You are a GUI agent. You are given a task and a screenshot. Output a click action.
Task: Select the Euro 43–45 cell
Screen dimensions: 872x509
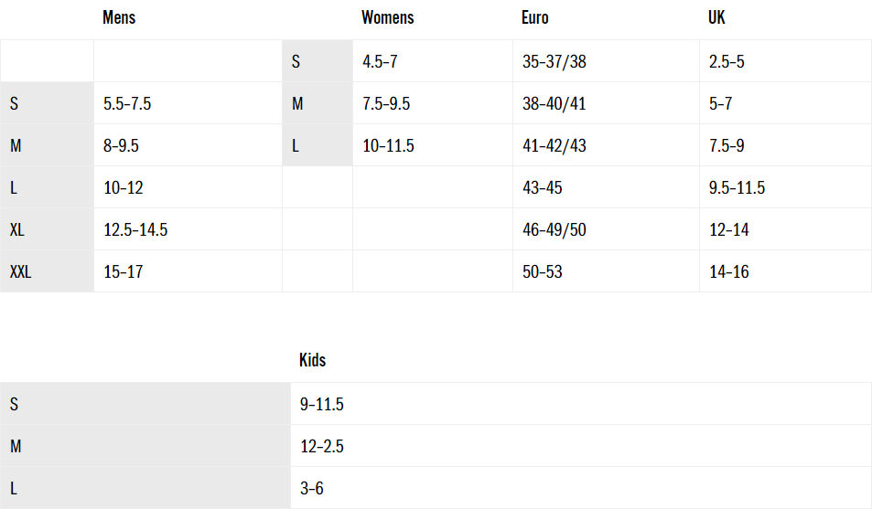[x=542, y=188]
